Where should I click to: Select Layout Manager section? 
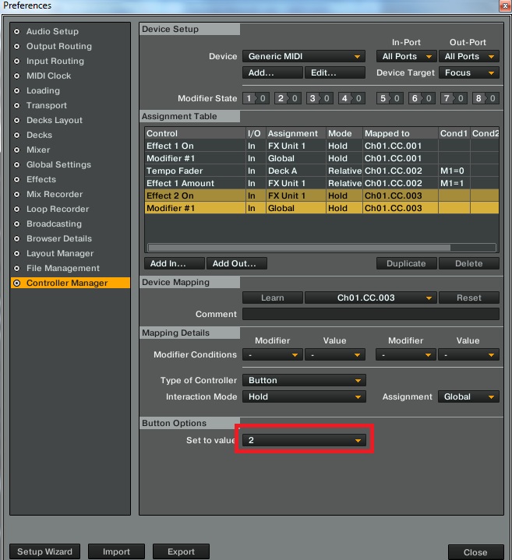(60, 254)
